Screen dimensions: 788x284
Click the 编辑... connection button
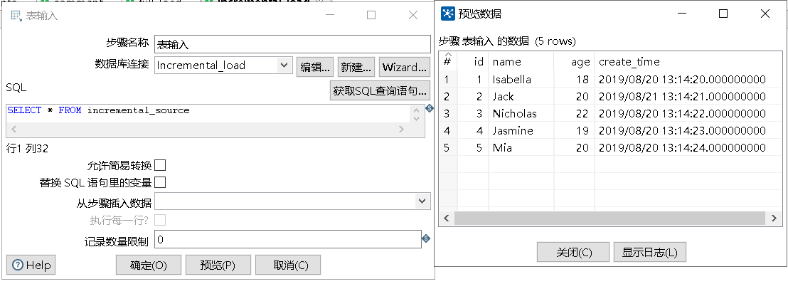pos(315,67)
